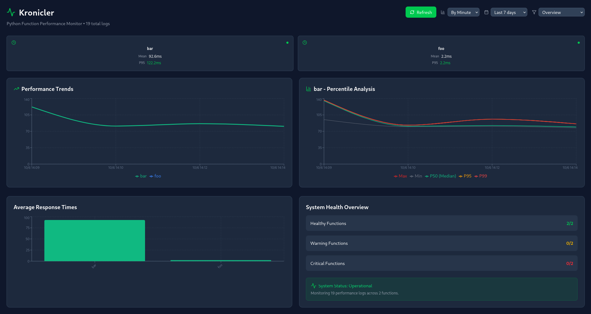Screen dimensions: 591x314
Task: Click the Critical Functions count 0/2
Action: (x=570, y=263)
